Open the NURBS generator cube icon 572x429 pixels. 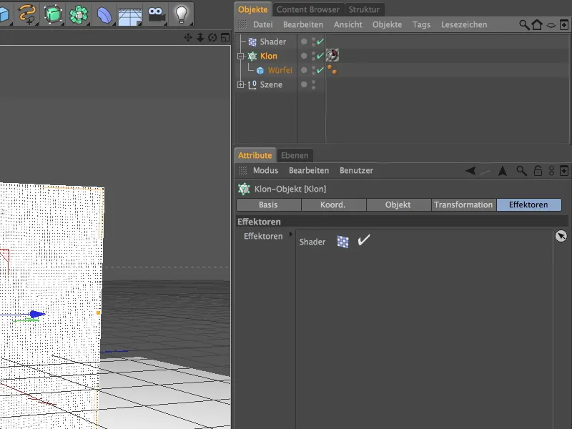click(x=53, y=14)
